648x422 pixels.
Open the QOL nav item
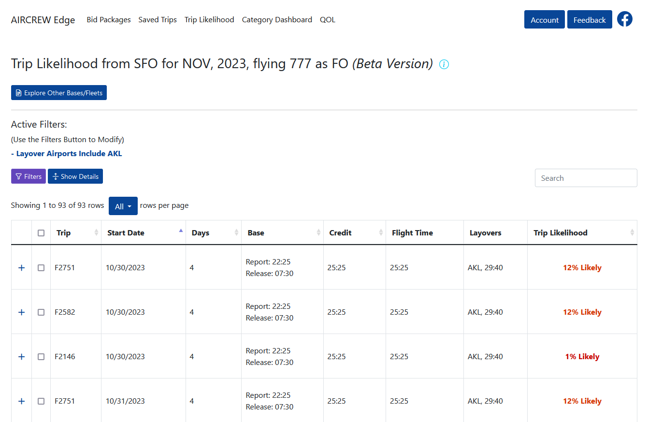328,20
